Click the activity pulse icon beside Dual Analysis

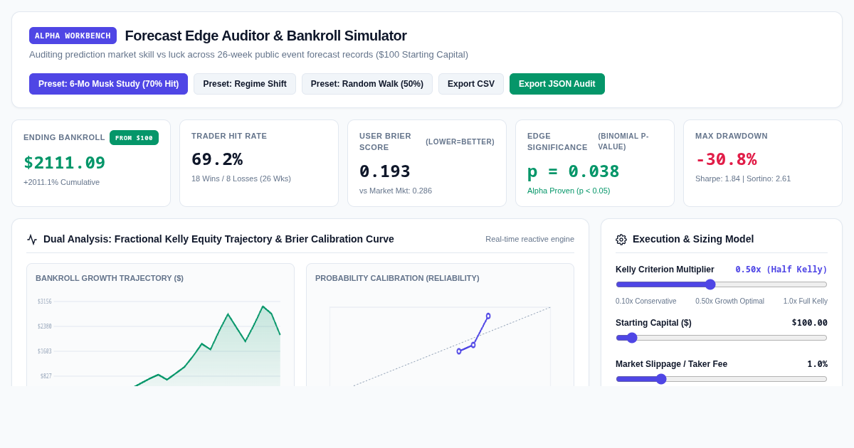coord(32,240)
